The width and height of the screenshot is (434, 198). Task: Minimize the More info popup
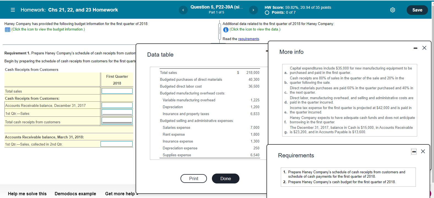[415, 48]
